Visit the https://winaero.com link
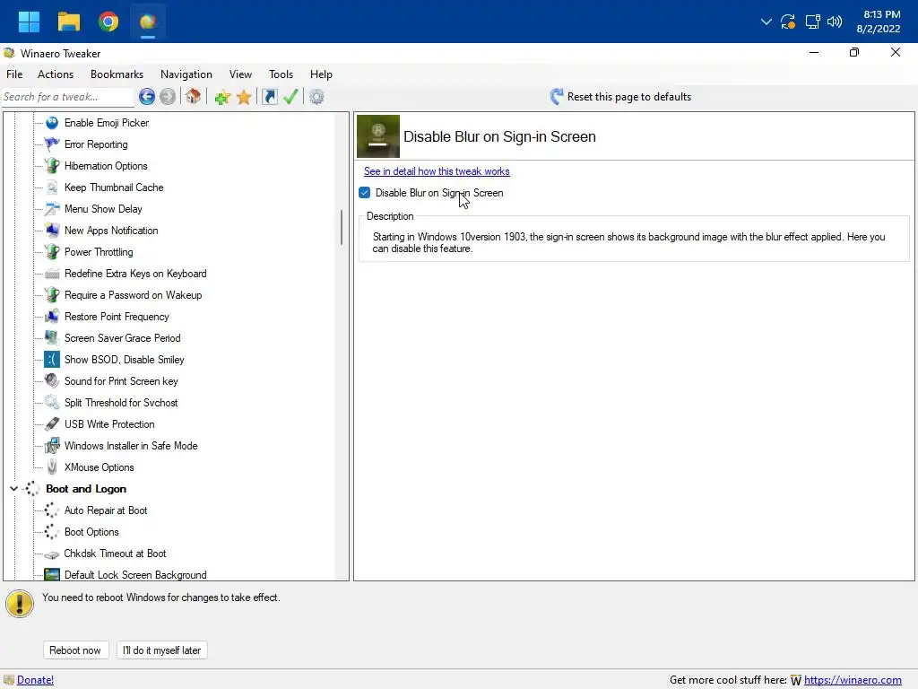This screenshot has height=689, width=918. pyautogui.click(x=853, y=680)
